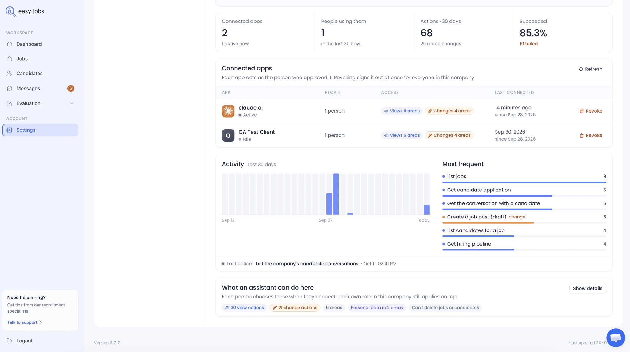Click the Dashboard home icon

tap(10, 44)
